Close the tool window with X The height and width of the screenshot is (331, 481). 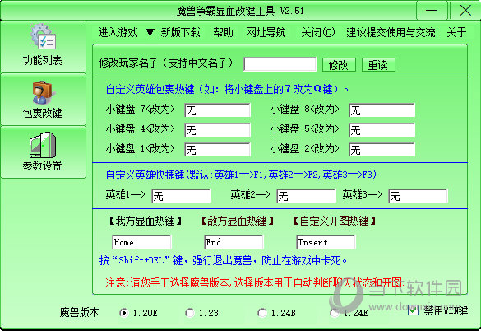click(x=465, y=11)
